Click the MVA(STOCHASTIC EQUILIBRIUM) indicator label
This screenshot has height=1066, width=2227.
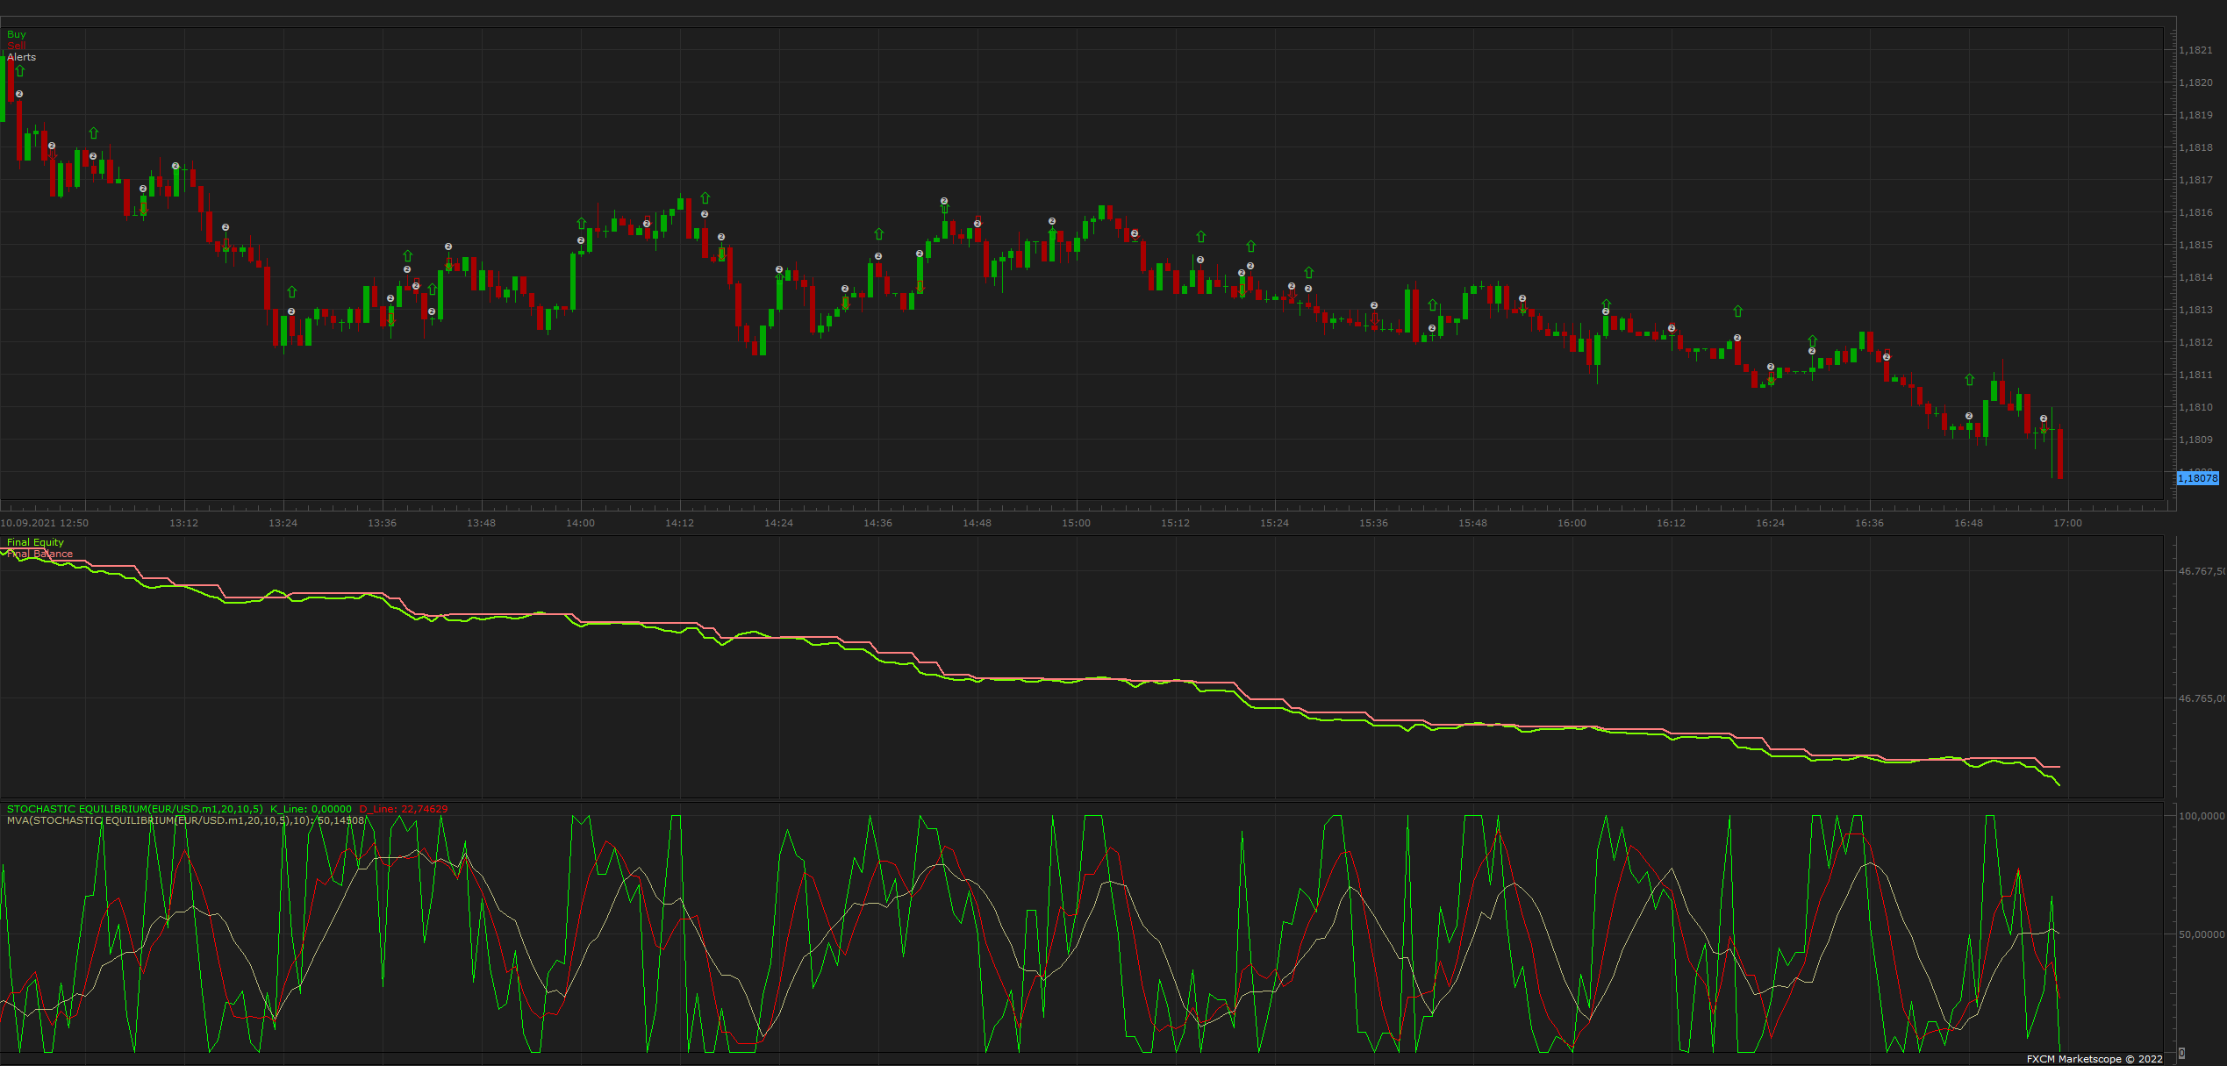tap(185, 820)
